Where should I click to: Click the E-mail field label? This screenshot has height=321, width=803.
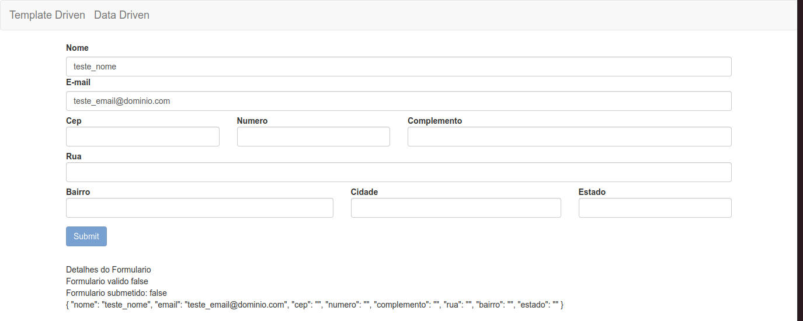[78, 82]
